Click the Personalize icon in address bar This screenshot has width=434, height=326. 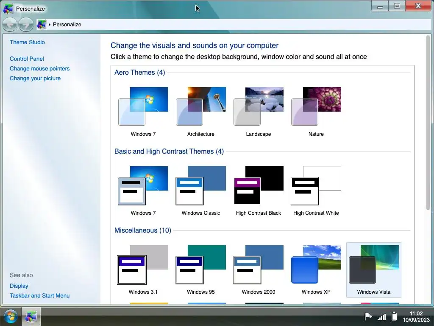tap(41, 24)
